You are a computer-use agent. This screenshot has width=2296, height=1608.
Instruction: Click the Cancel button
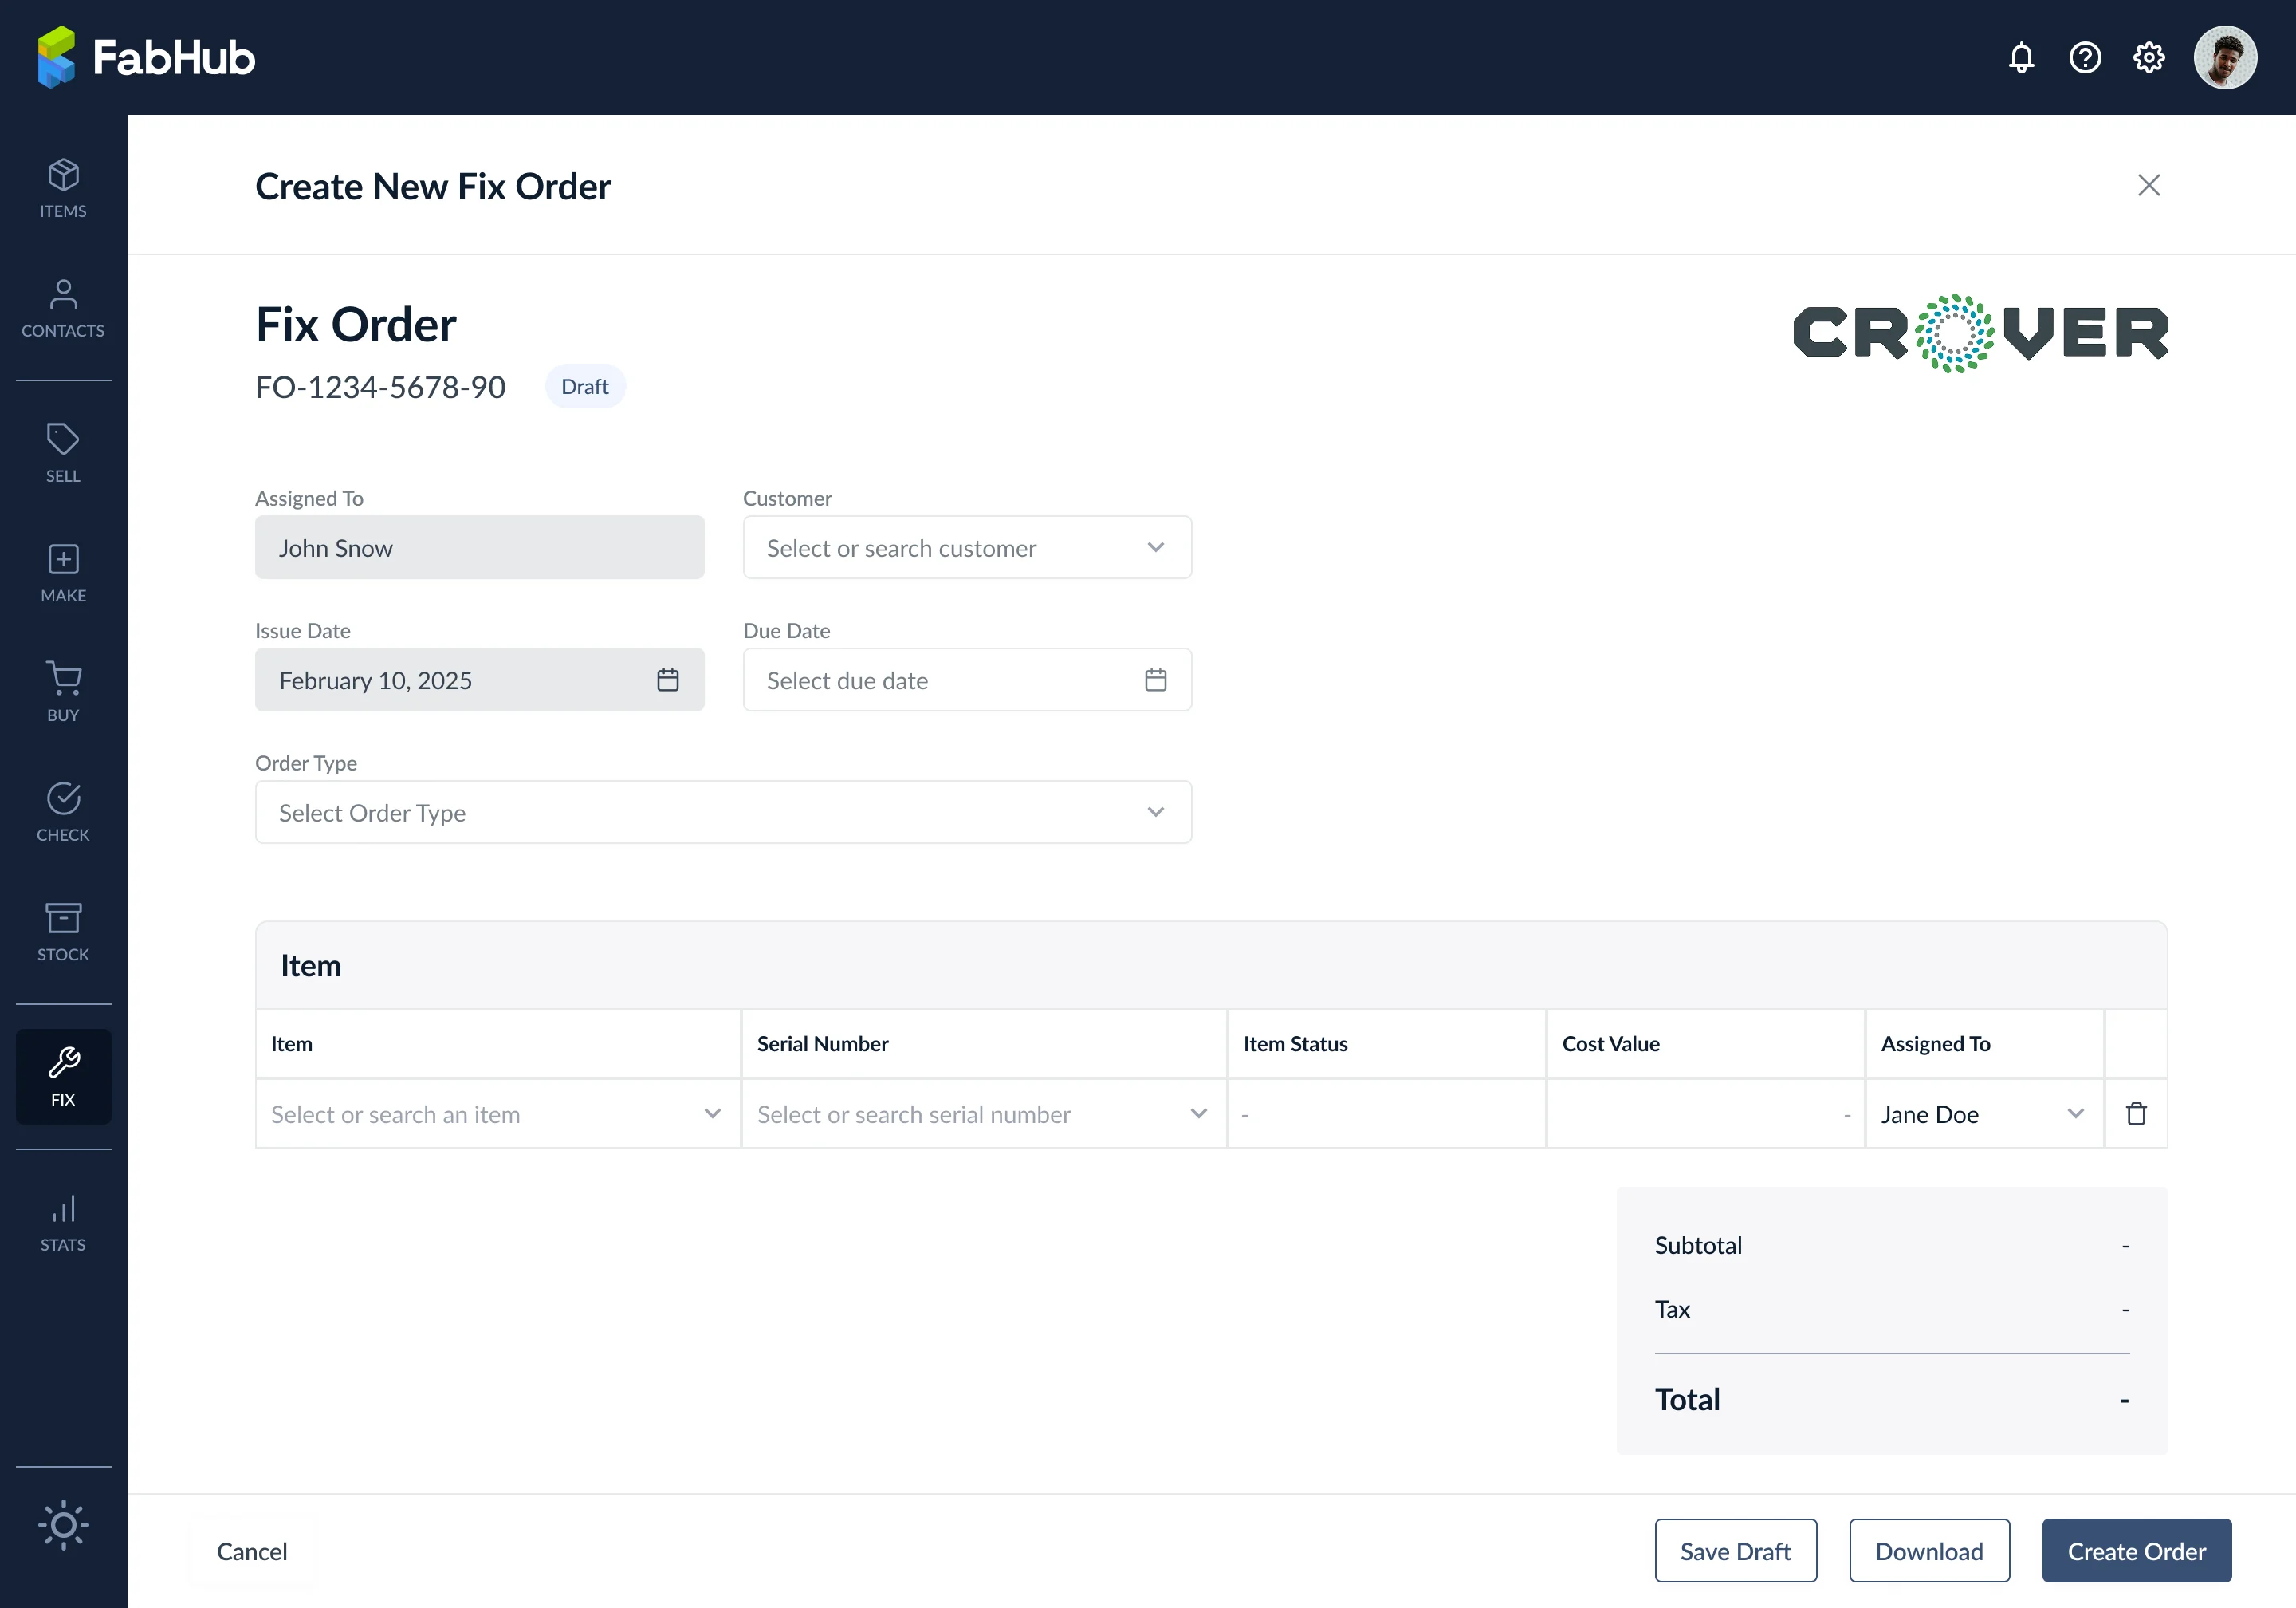[252, 1551]
